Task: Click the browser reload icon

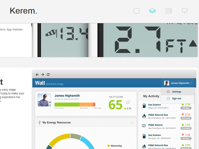Action: point(48,75)
